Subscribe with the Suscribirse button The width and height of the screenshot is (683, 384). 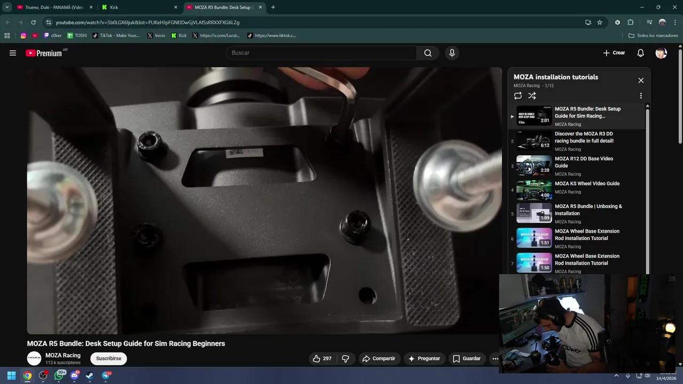tap(109, 358)
